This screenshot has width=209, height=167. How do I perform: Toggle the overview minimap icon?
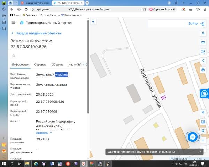coord(203,121)
